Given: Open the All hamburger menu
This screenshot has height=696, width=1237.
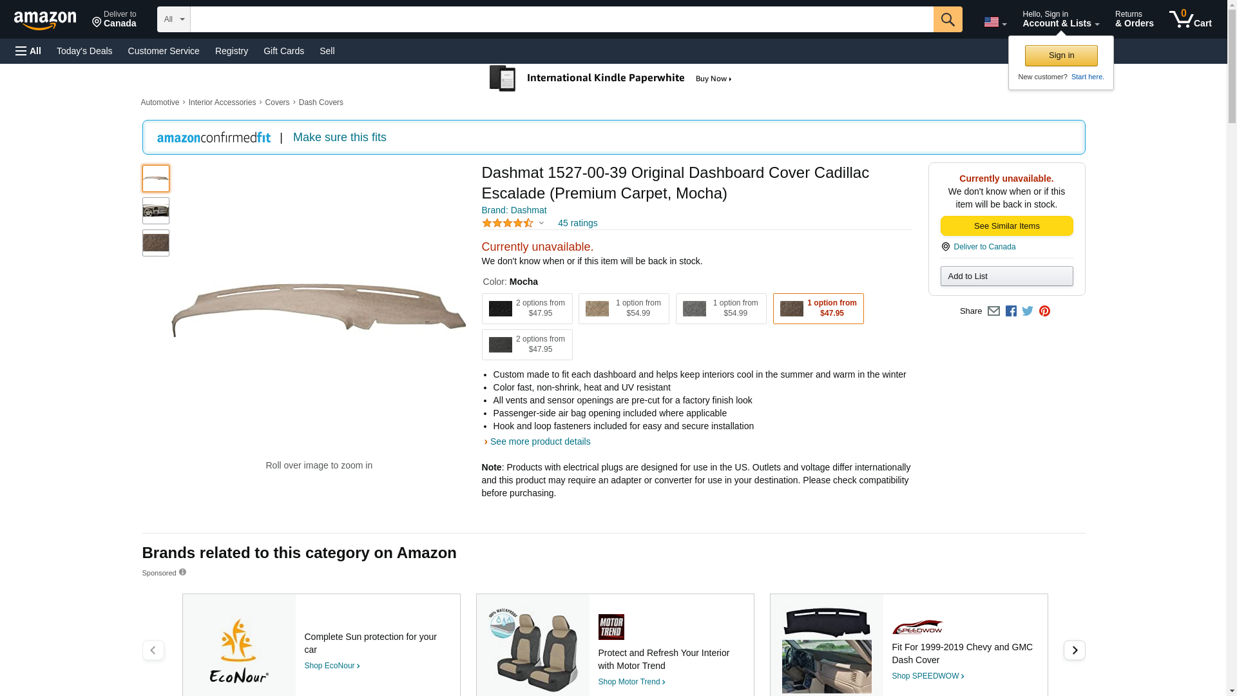Looking at the screenshot, I should coord(28,51).
